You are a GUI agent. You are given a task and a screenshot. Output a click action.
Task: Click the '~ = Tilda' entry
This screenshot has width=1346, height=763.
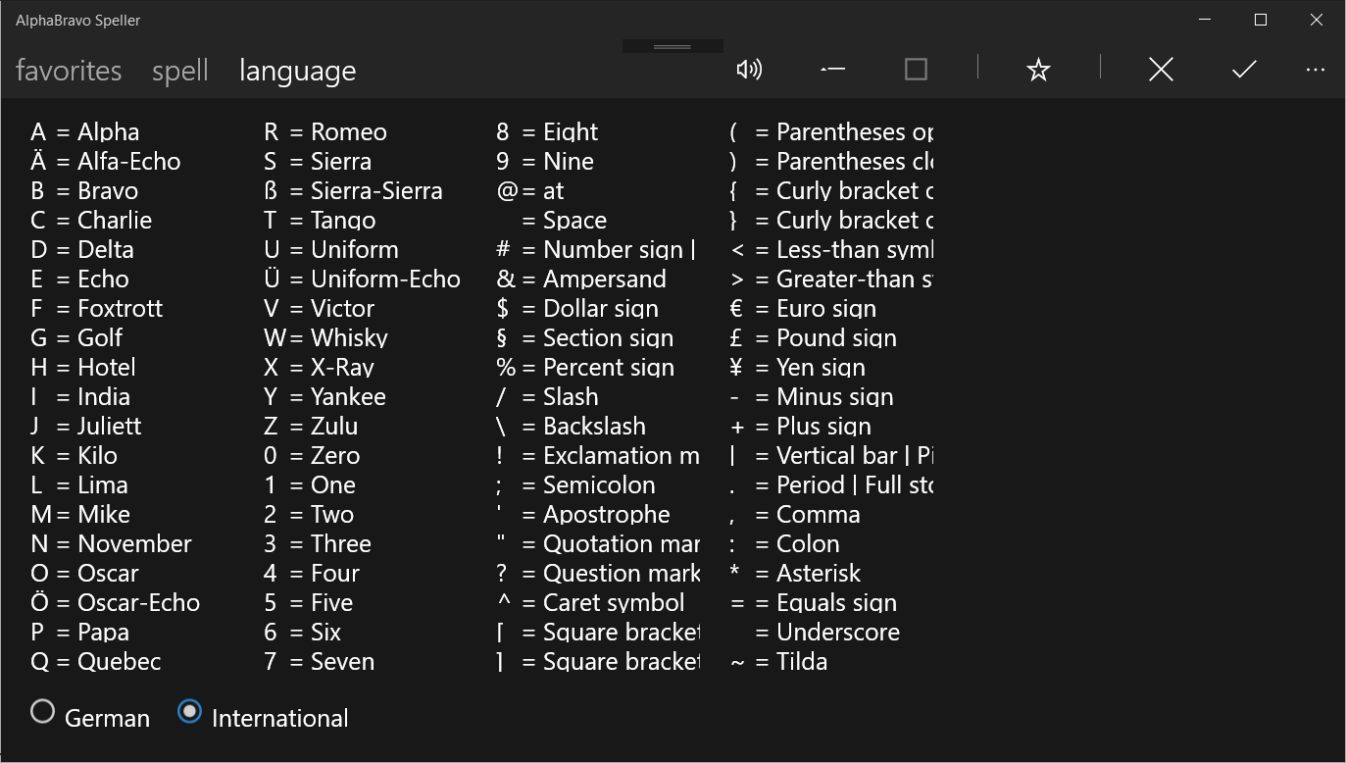(779, 661)
